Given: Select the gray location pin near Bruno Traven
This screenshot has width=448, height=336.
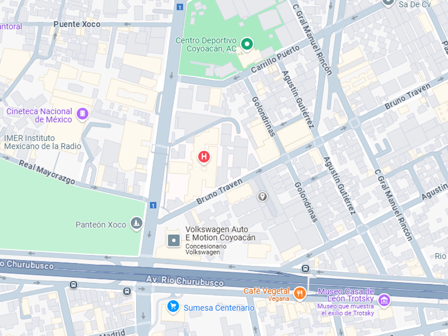Looking at the screenshot, I should pyautogui.click(x=262, y=197).
